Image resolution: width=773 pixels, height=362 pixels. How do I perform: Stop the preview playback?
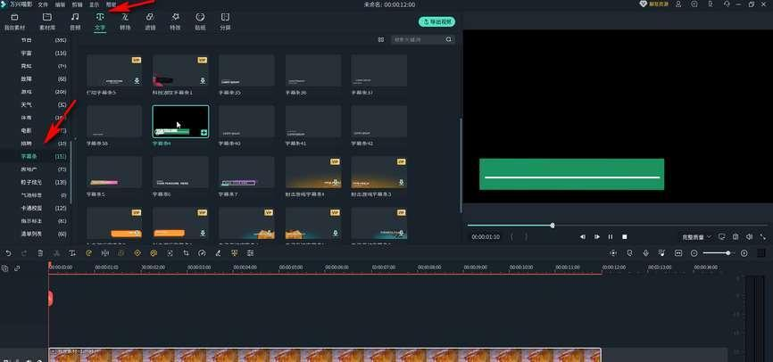(625, 237)
